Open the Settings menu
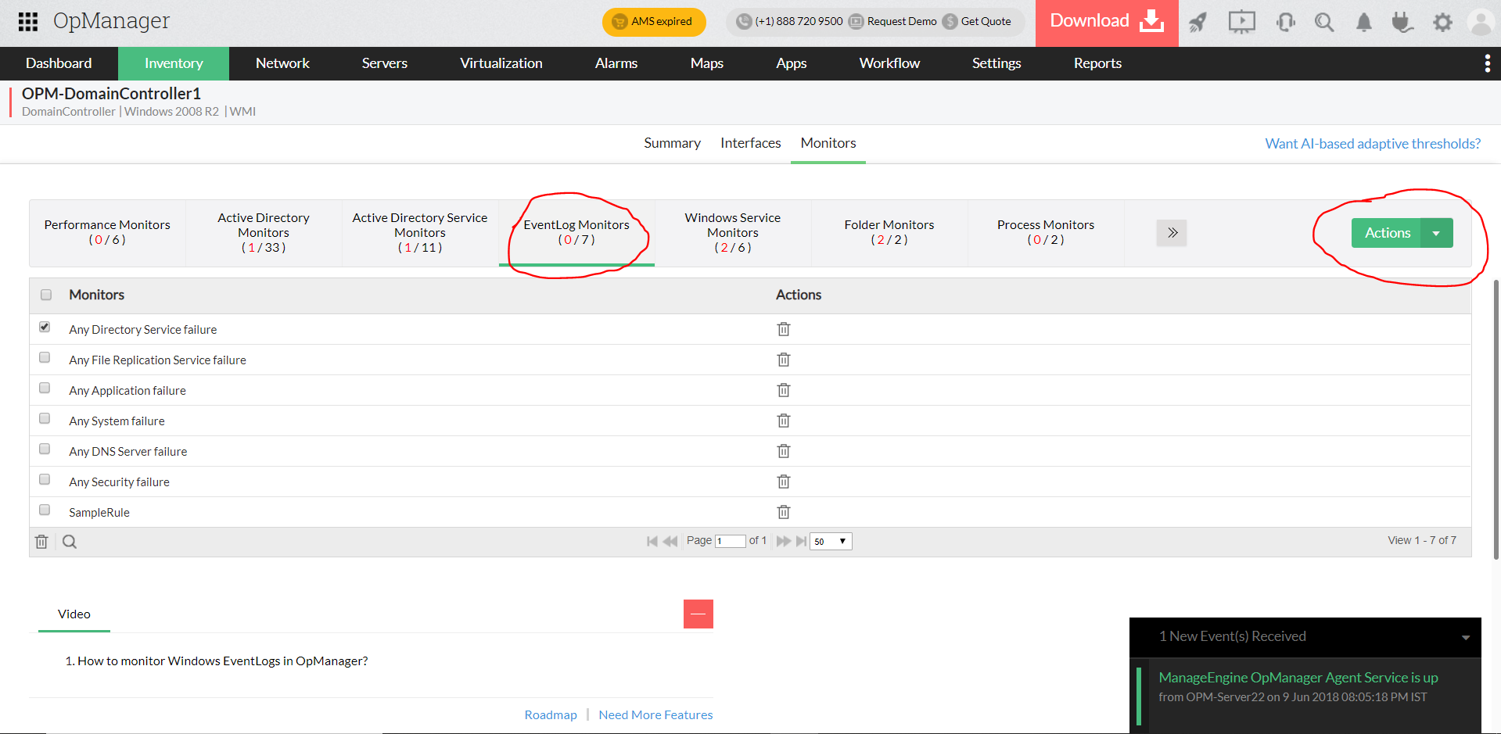The width and height of the screenshot is (1501, 734). (x=996, y=63)
